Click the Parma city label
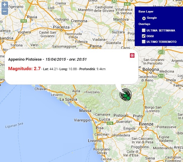The height and width of the screenshot is (162, 183). (96, 46)
